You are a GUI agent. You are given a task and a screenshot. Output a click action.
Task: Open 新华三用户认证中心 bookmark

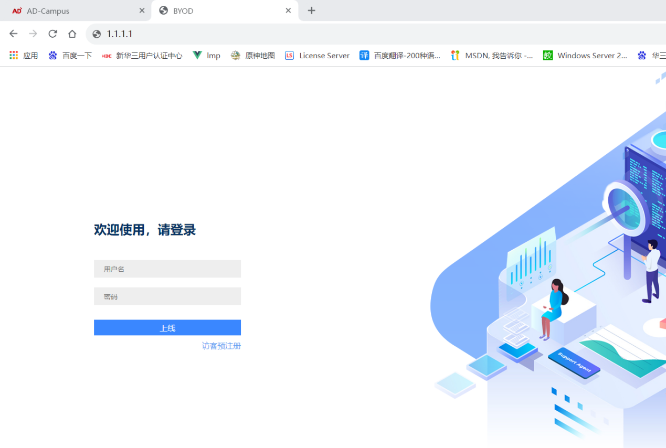click(x=142, y=56)
